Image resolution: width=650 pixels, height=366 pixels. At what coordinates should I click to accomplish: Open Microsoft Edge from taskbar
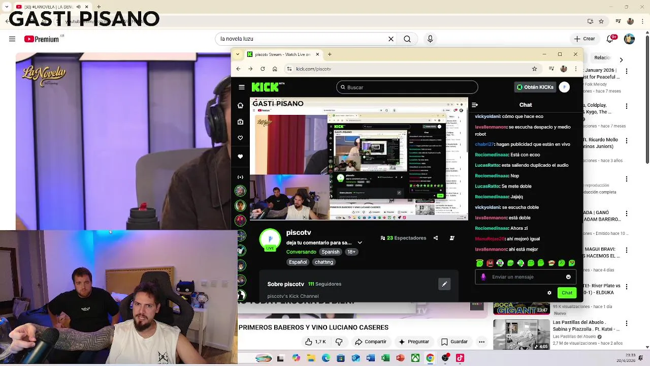pyautogui.click(x=326, y=358)
